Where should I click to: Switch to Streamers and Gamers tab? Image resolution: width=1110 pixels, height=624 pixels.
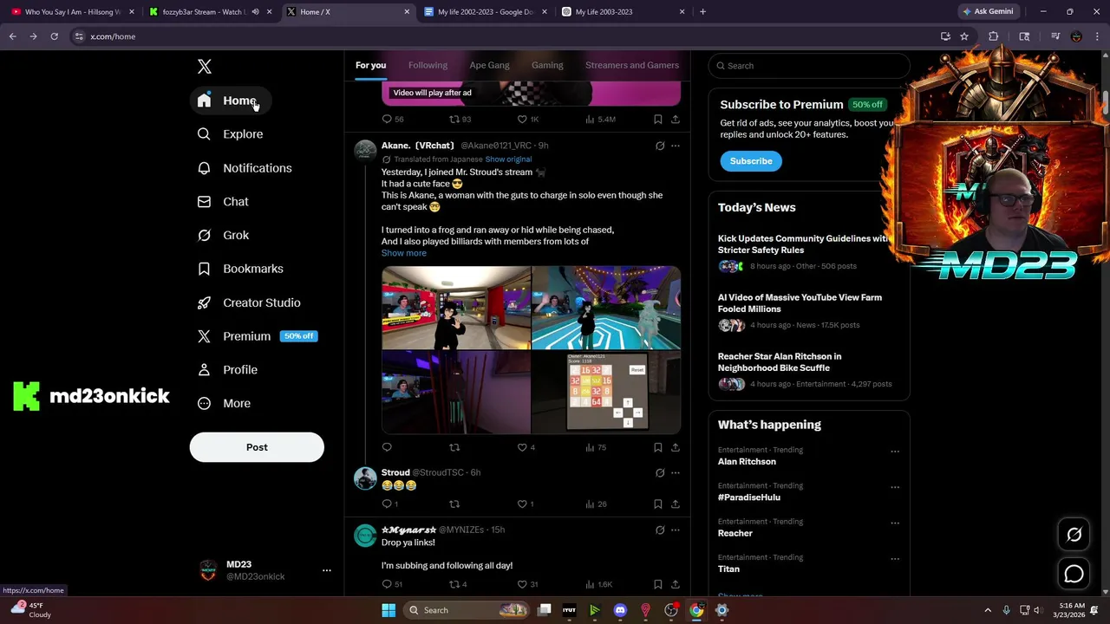(631, 65)
